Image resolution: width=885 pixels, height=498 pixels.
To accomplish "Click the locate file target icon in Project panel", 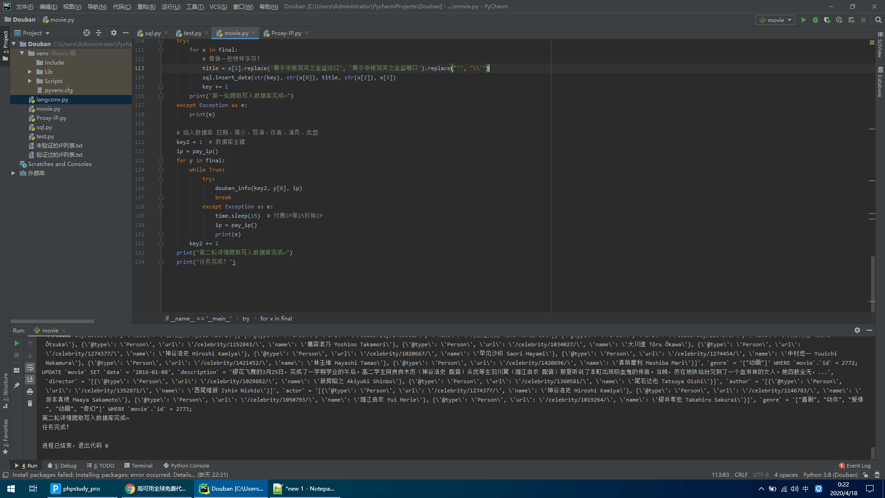I will tap(87, 33).
